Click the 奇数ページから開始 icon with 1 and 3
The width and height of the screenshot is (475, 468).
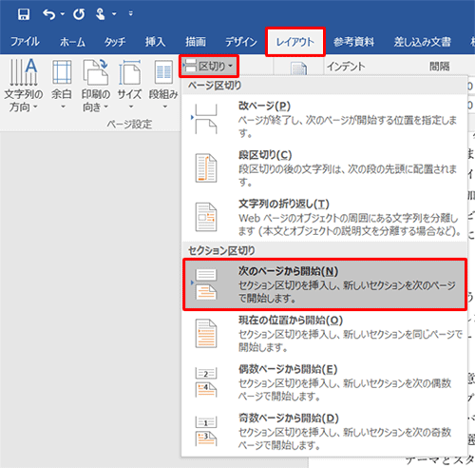pos(206,431)
